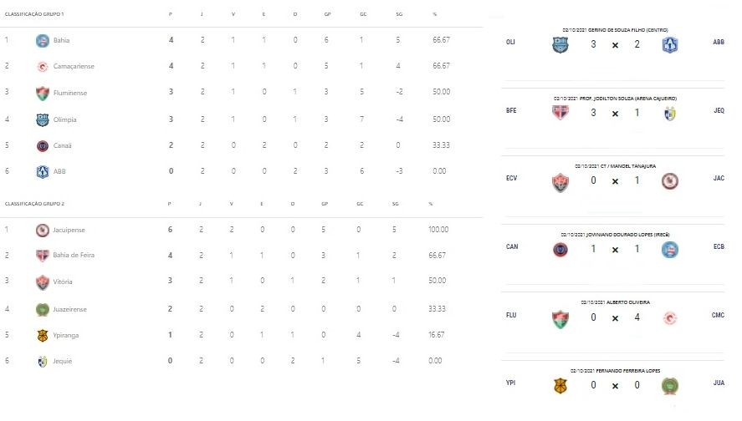Click the Bahia crest in Grupo 1 standings
Viewport: 742px width, 421px height.
[42, 41]
